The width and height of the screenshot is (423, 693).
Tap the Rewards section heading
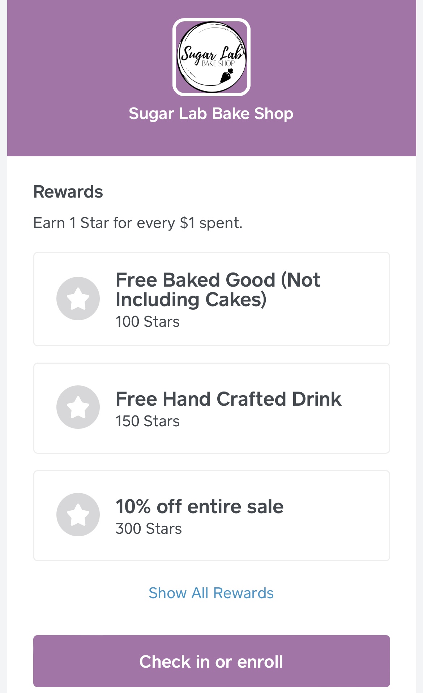coord(68,192)
